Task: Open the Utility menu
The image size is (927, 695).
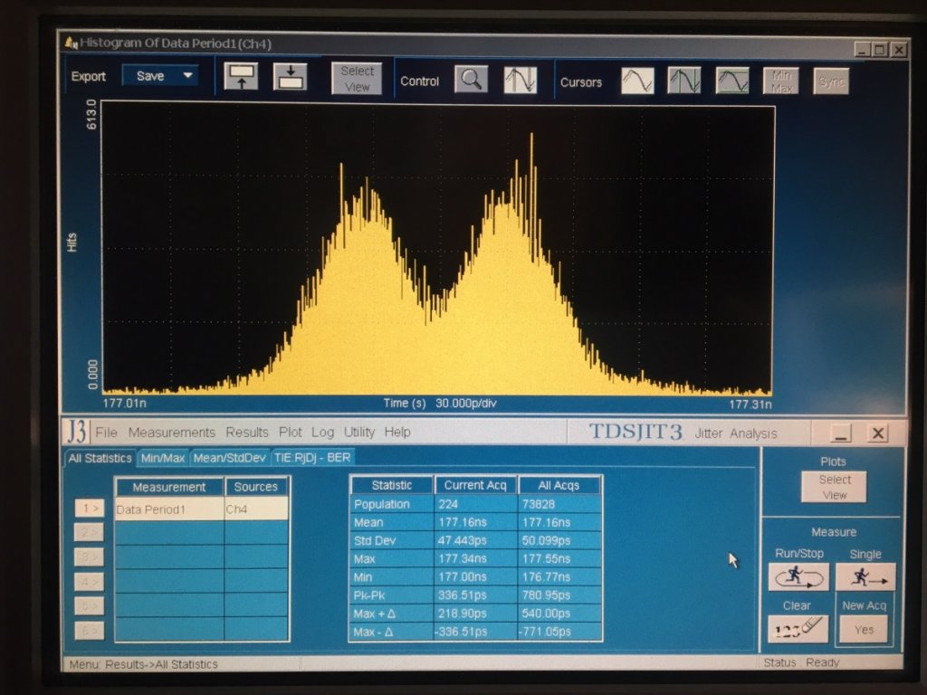Action: (x=359, y=433)
